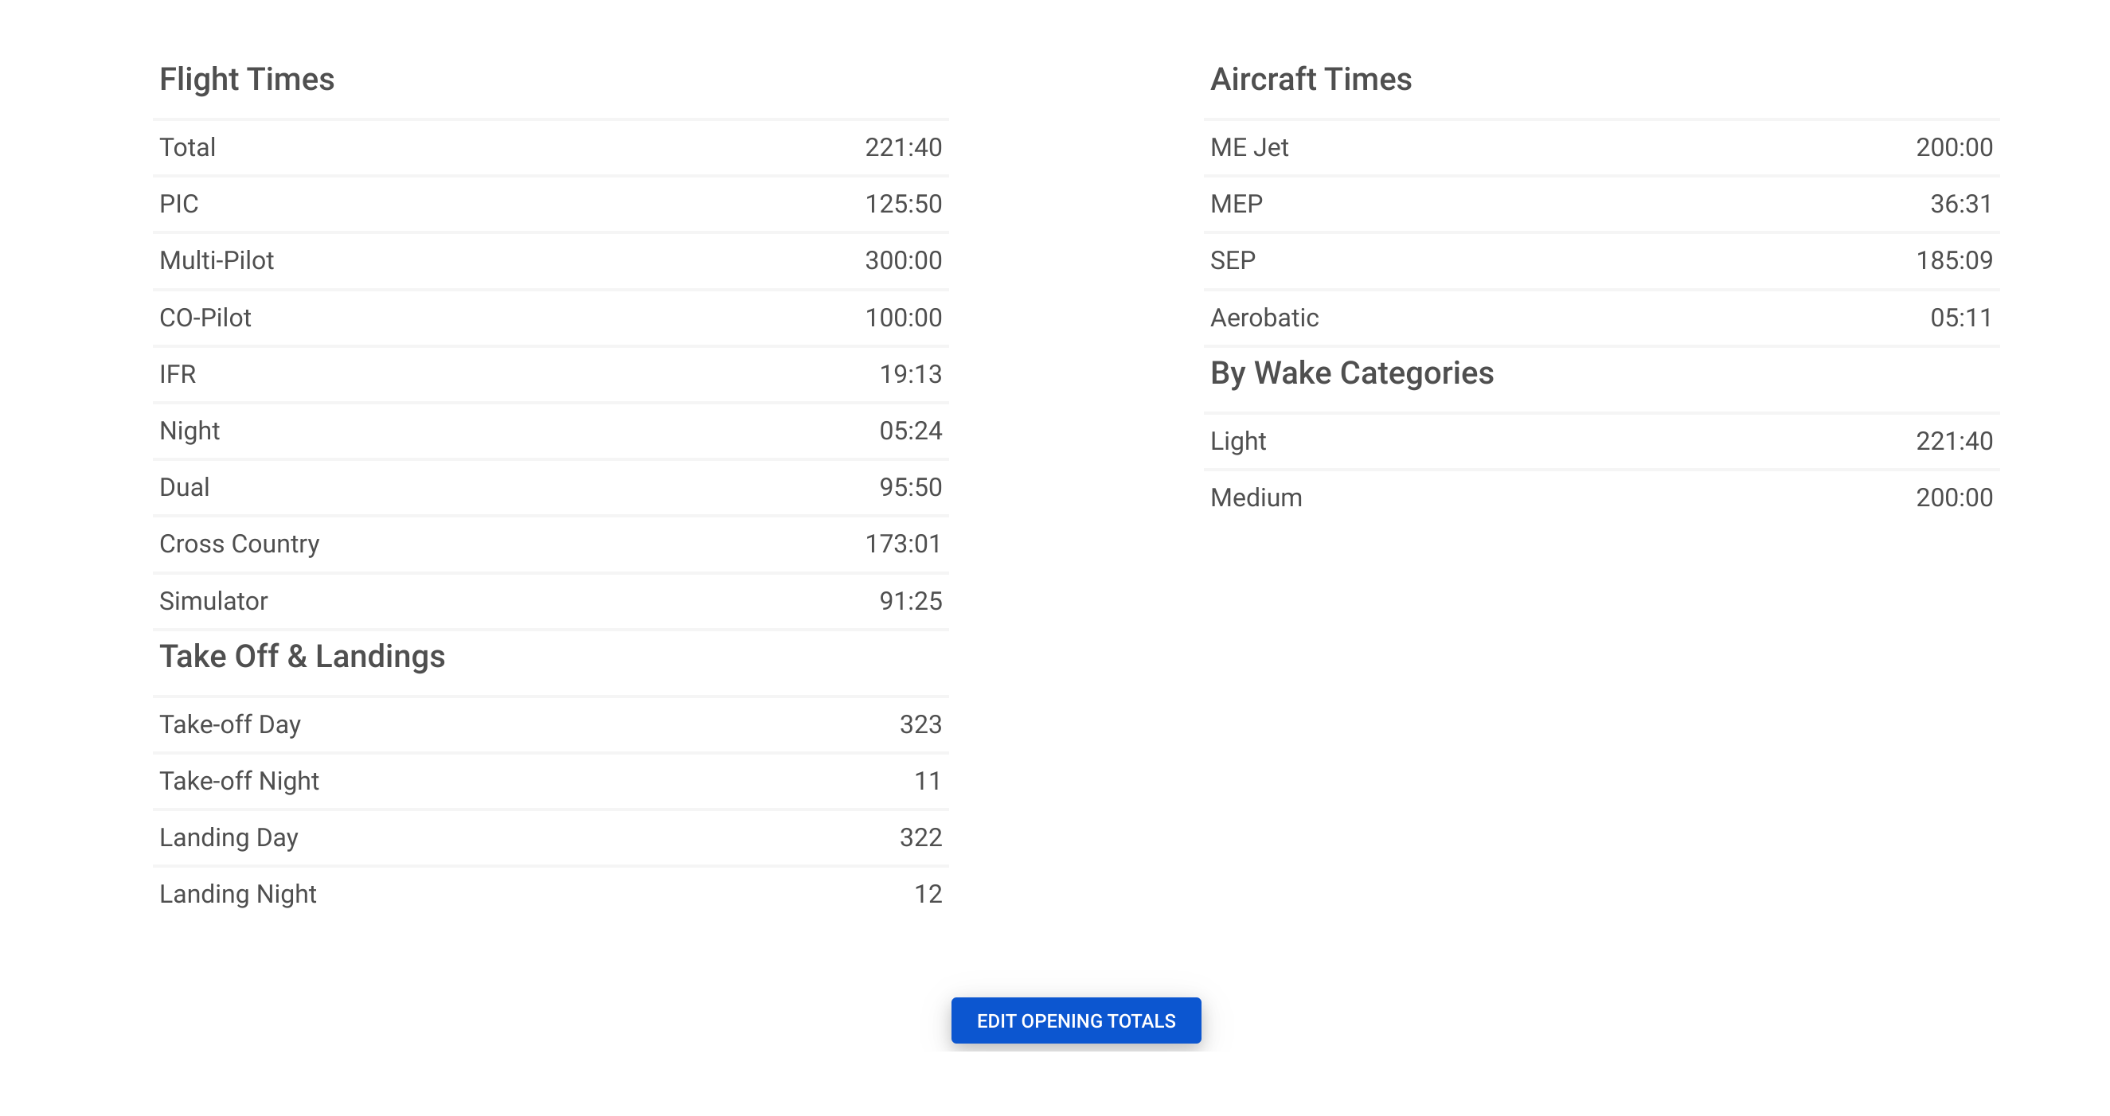
Task: Select the Dual row label
Action: tap(184, 487)
